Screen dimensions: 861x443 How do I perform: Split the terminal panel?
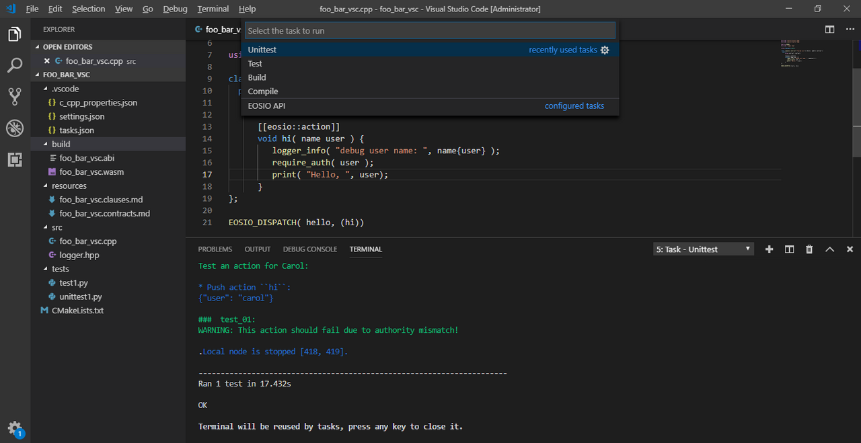[x=790, y=249]
